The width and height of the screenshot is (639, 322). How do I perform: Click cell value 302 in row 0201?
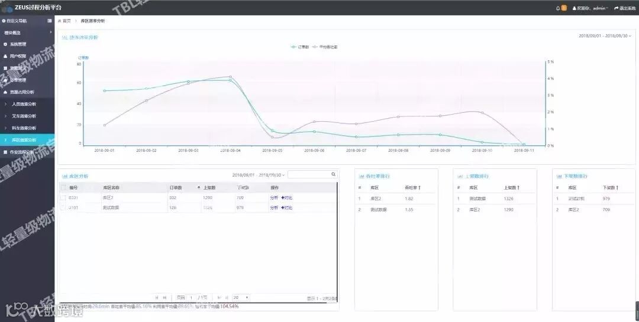click(x=172, y=198)
